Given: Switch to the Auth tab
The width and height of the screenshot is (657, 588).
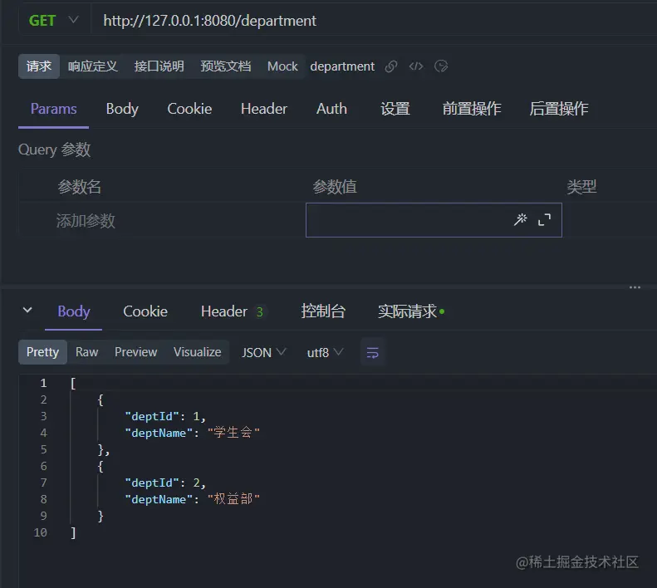Looking at the screenshot, I should (x=331, y=109).
